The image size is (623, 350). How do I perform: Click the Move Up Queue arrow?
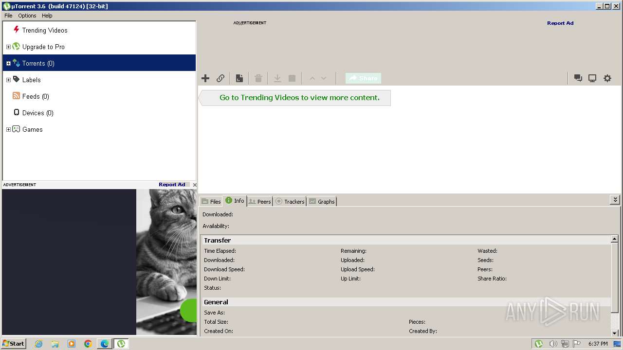point(312,78)
